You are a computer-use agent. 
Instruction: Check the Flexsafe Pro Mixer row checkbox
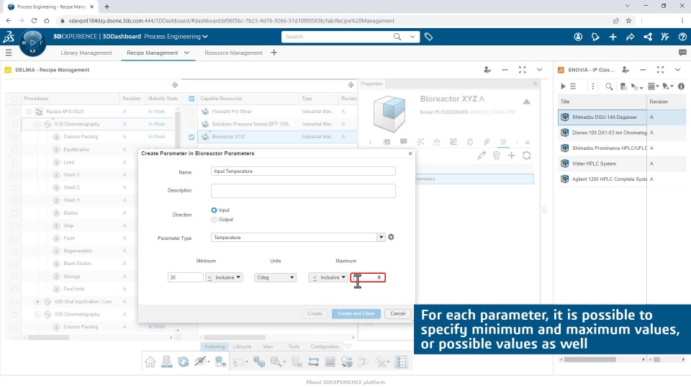click(x=191, y=112)
